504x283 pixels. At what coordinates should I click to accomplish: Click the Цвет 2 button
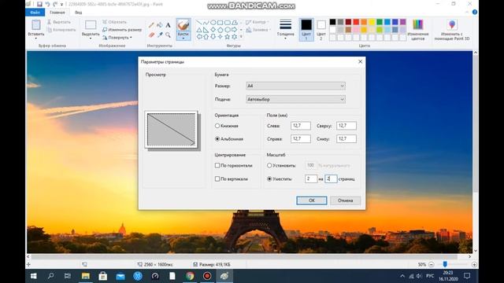click(x=321, y=30)
